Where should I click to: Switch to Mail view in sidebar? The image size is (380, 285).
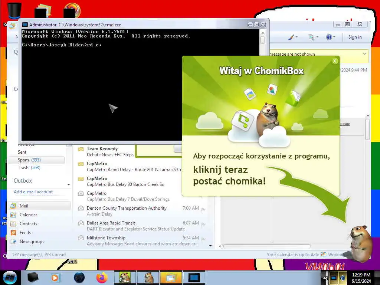40,206
